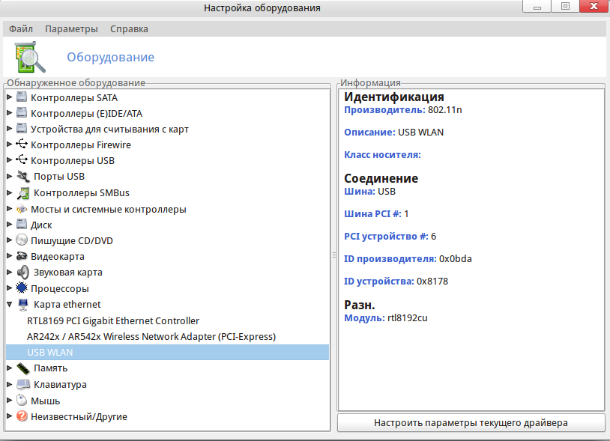Select Порты USB label

(x=59, y=177)
